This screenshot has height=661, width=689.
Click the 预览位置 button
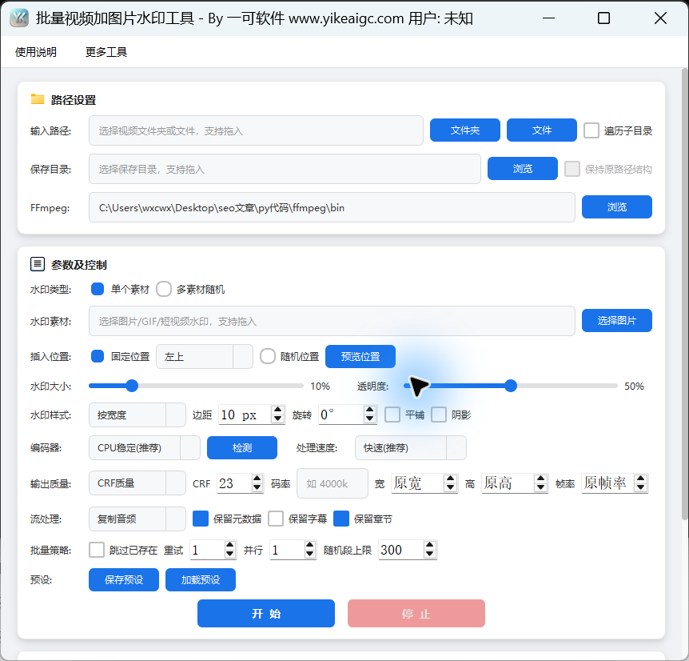[360, 356]
